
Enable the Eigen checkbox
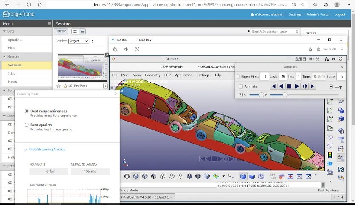238,77
